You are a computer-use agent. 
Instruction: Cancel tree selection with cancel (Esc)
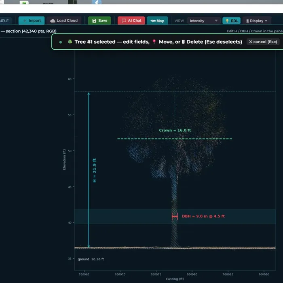(x=263, y=42)
